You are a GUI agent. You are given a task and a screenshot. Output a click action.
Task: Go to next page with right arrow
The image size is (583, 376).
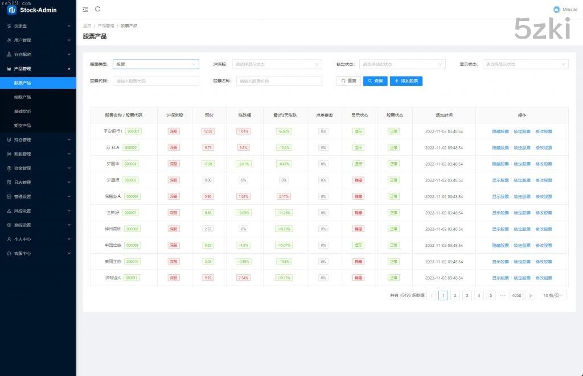click(530, 296)
